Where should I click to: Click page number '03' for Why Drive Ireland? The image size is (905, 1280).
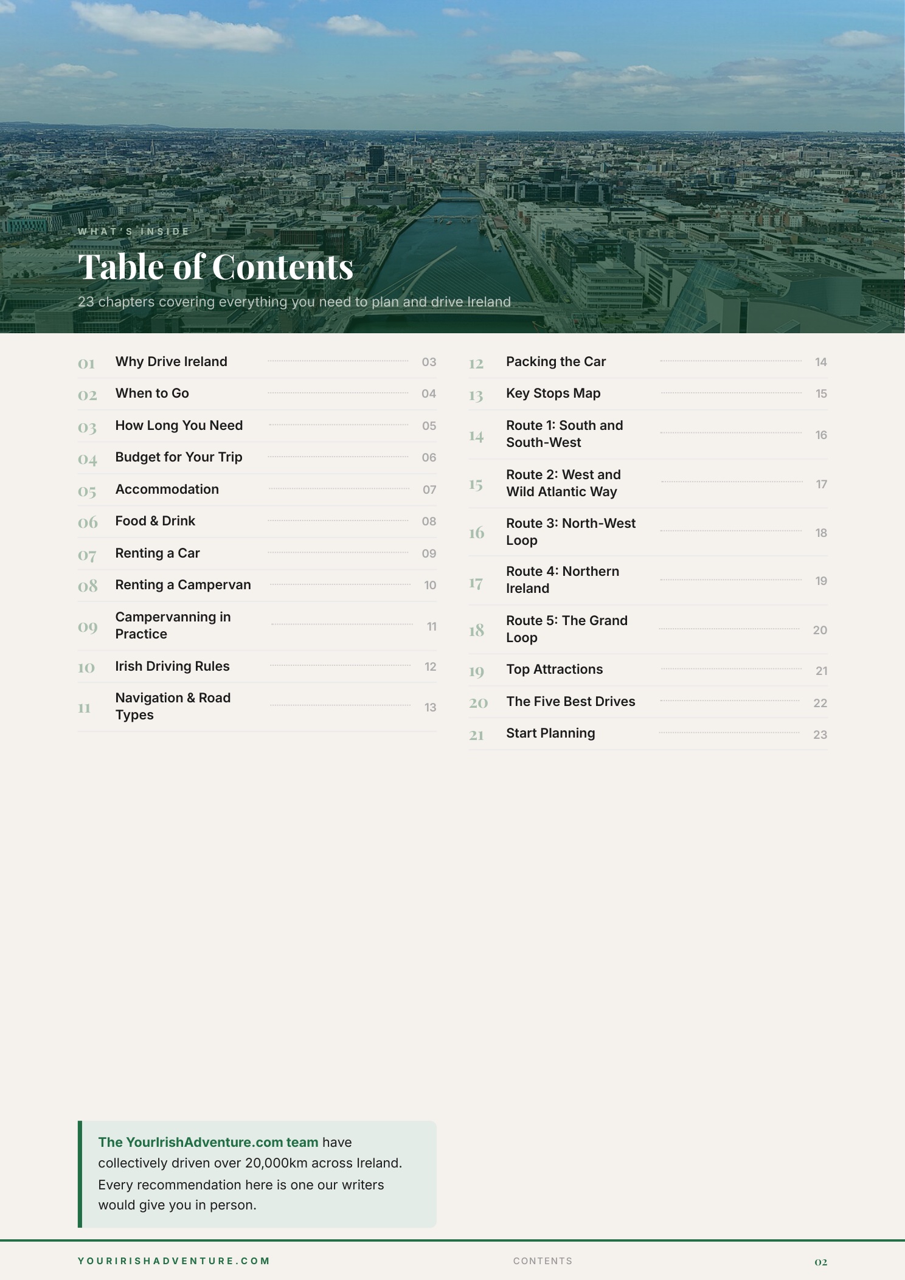429,362
